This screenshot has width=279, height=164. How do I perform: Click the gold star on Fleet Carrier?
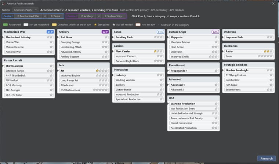pyautogui.click(x=155, y=51)
